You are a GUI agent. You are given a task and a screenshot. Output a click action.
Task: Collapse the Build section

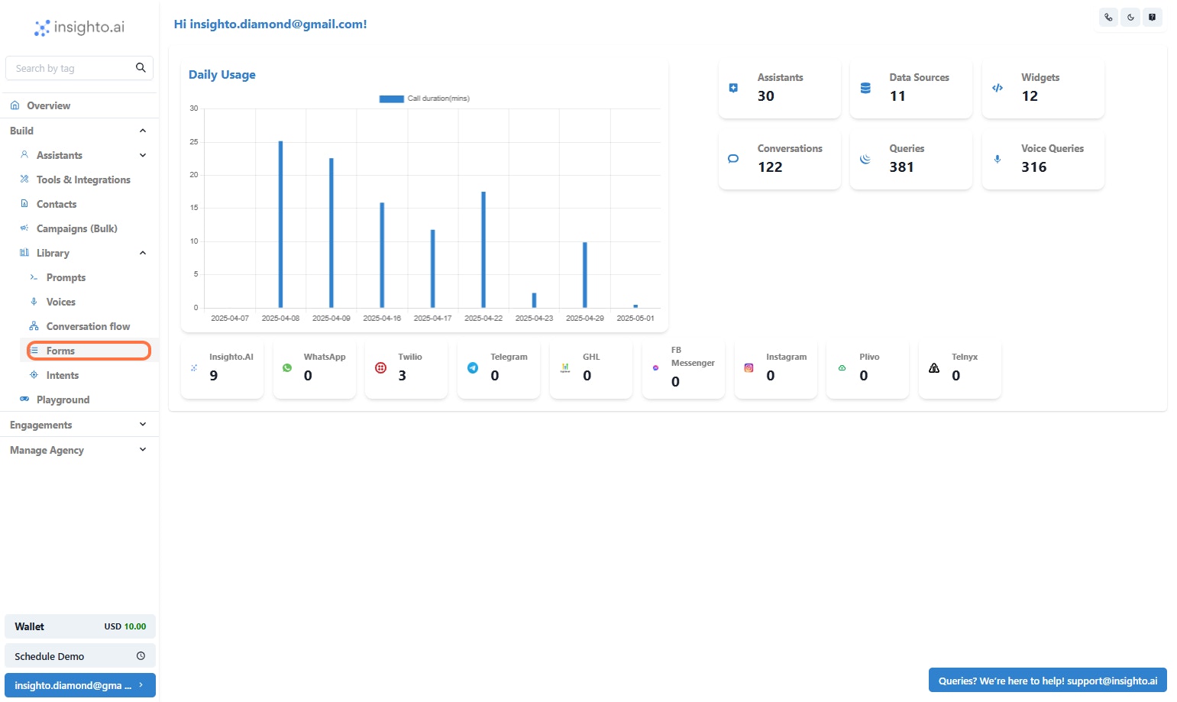coord(79,131)
